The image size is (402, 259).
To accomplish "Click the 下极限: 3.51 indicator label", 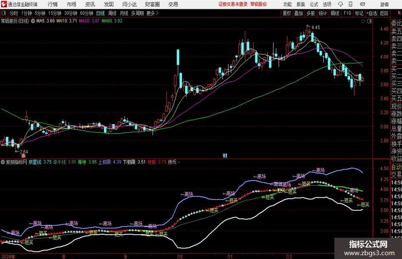I will (134, 162).
